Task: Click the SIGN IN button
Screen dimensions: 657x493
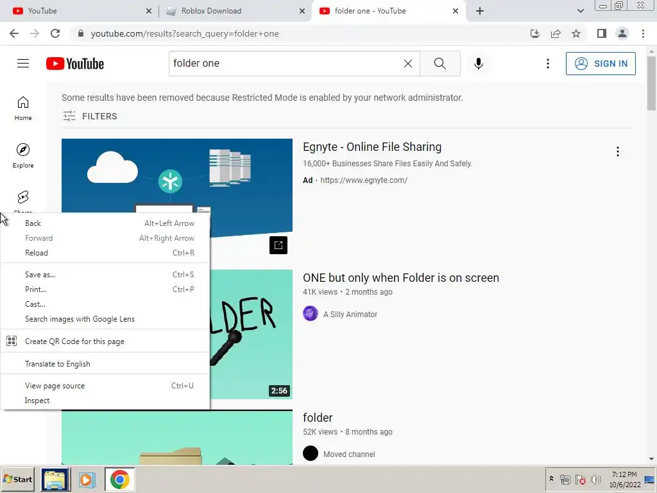Action: point(601,64)
